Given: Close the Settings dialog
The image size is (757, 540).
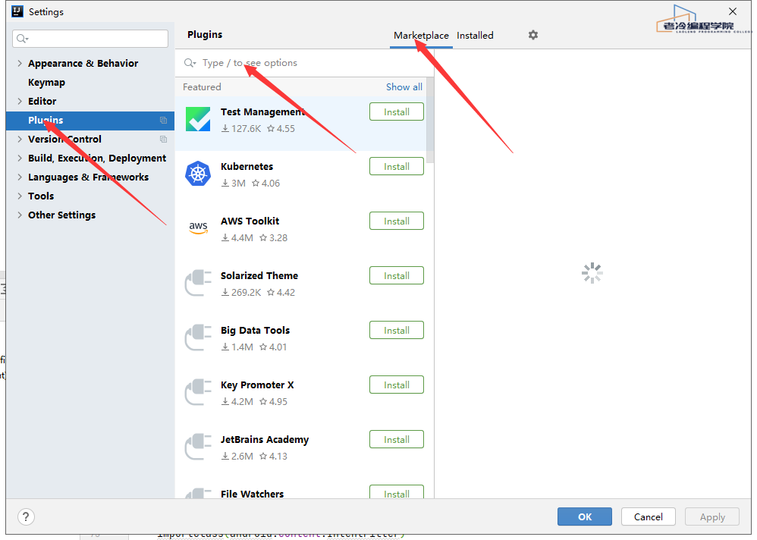Looking at the screenshot, I should pos(733,11).
